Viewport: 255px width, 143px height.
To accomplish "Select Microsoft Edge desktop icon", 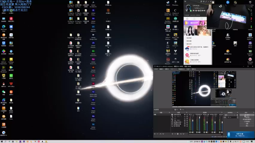I will (x=4, y=29).
